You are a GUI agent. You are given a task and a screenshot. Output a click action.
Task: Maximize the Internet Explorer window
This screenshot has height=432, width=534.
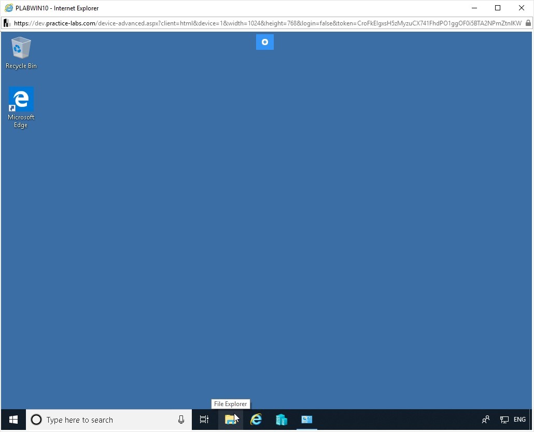click(x=498, y=8)
